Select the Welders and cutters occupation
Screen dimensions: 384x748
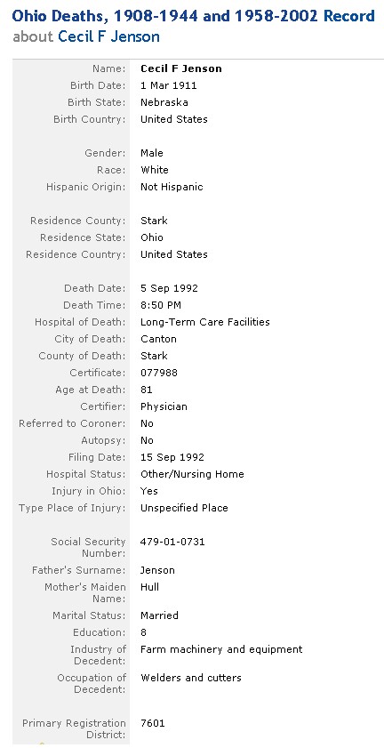pos(191,678)
